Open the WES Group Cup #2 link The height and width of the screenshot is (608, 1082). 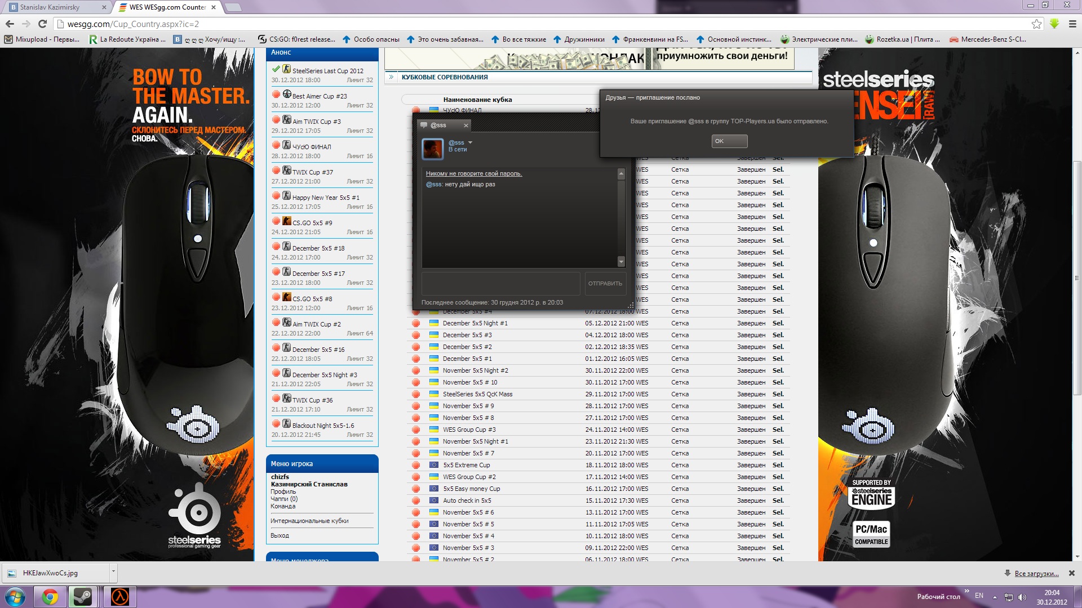[469, 477]
